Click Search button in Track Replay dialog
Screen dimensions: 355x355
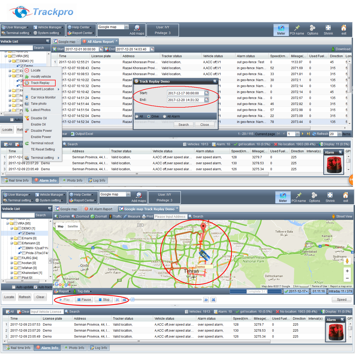(x=183, y=125)
